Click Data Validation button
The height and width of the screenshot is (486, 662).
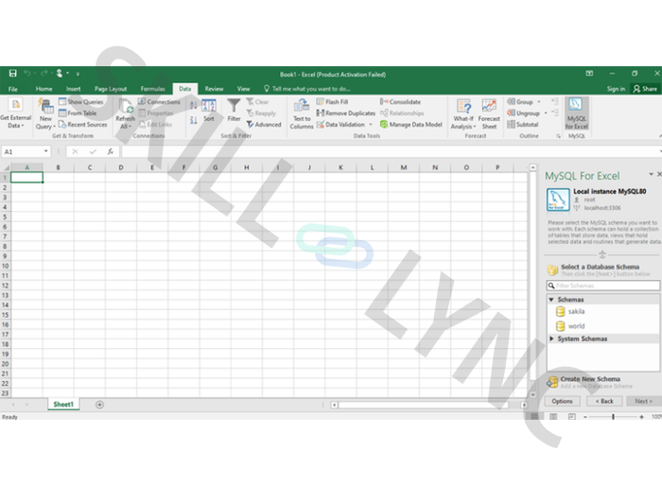[x=340, y=125]
